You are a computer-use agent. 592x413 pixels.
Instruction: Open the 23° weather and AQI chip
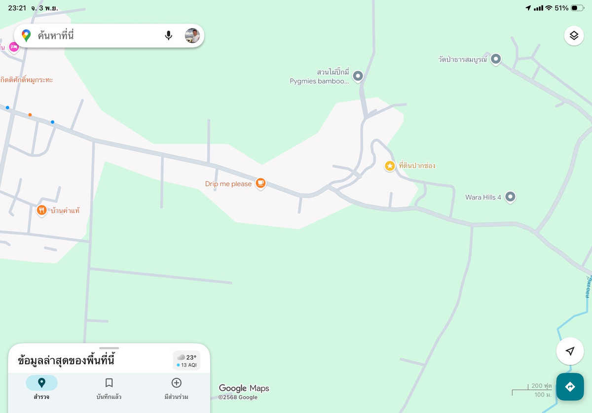click(x=187, y=360)
